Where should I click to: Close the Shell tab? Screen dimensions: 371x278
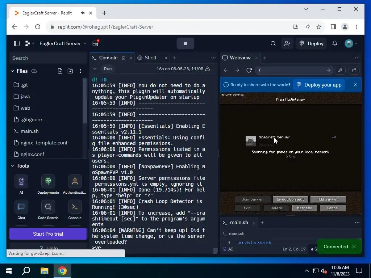(166, 58)
